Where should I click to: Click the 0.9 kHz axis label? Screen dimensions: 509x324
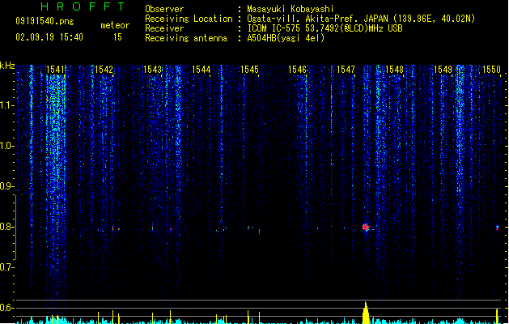tap(6, 186)
